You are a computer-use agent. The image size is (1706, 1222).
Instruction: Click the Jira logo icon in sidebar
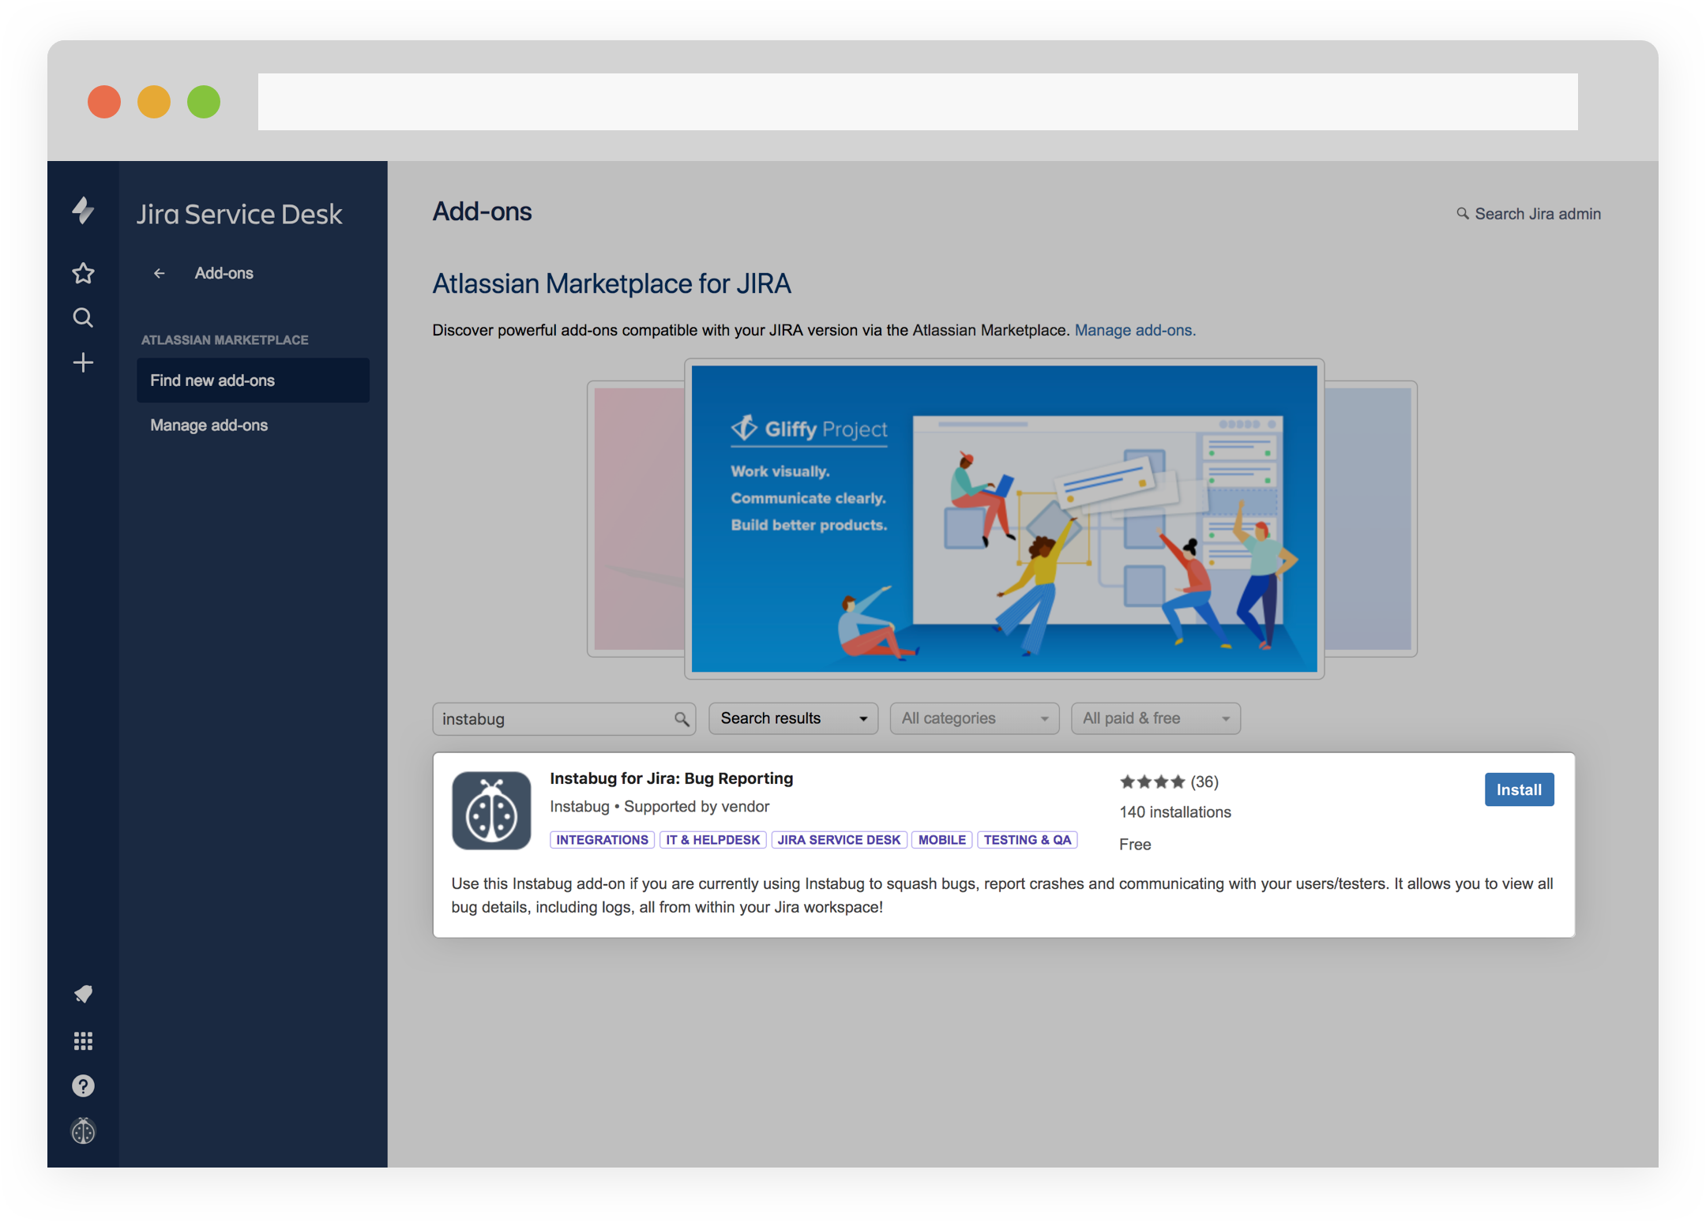tap(83, 210)
